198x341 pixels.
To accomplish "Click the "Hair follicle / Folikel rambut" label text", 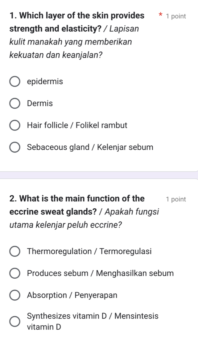I will 77,126.
